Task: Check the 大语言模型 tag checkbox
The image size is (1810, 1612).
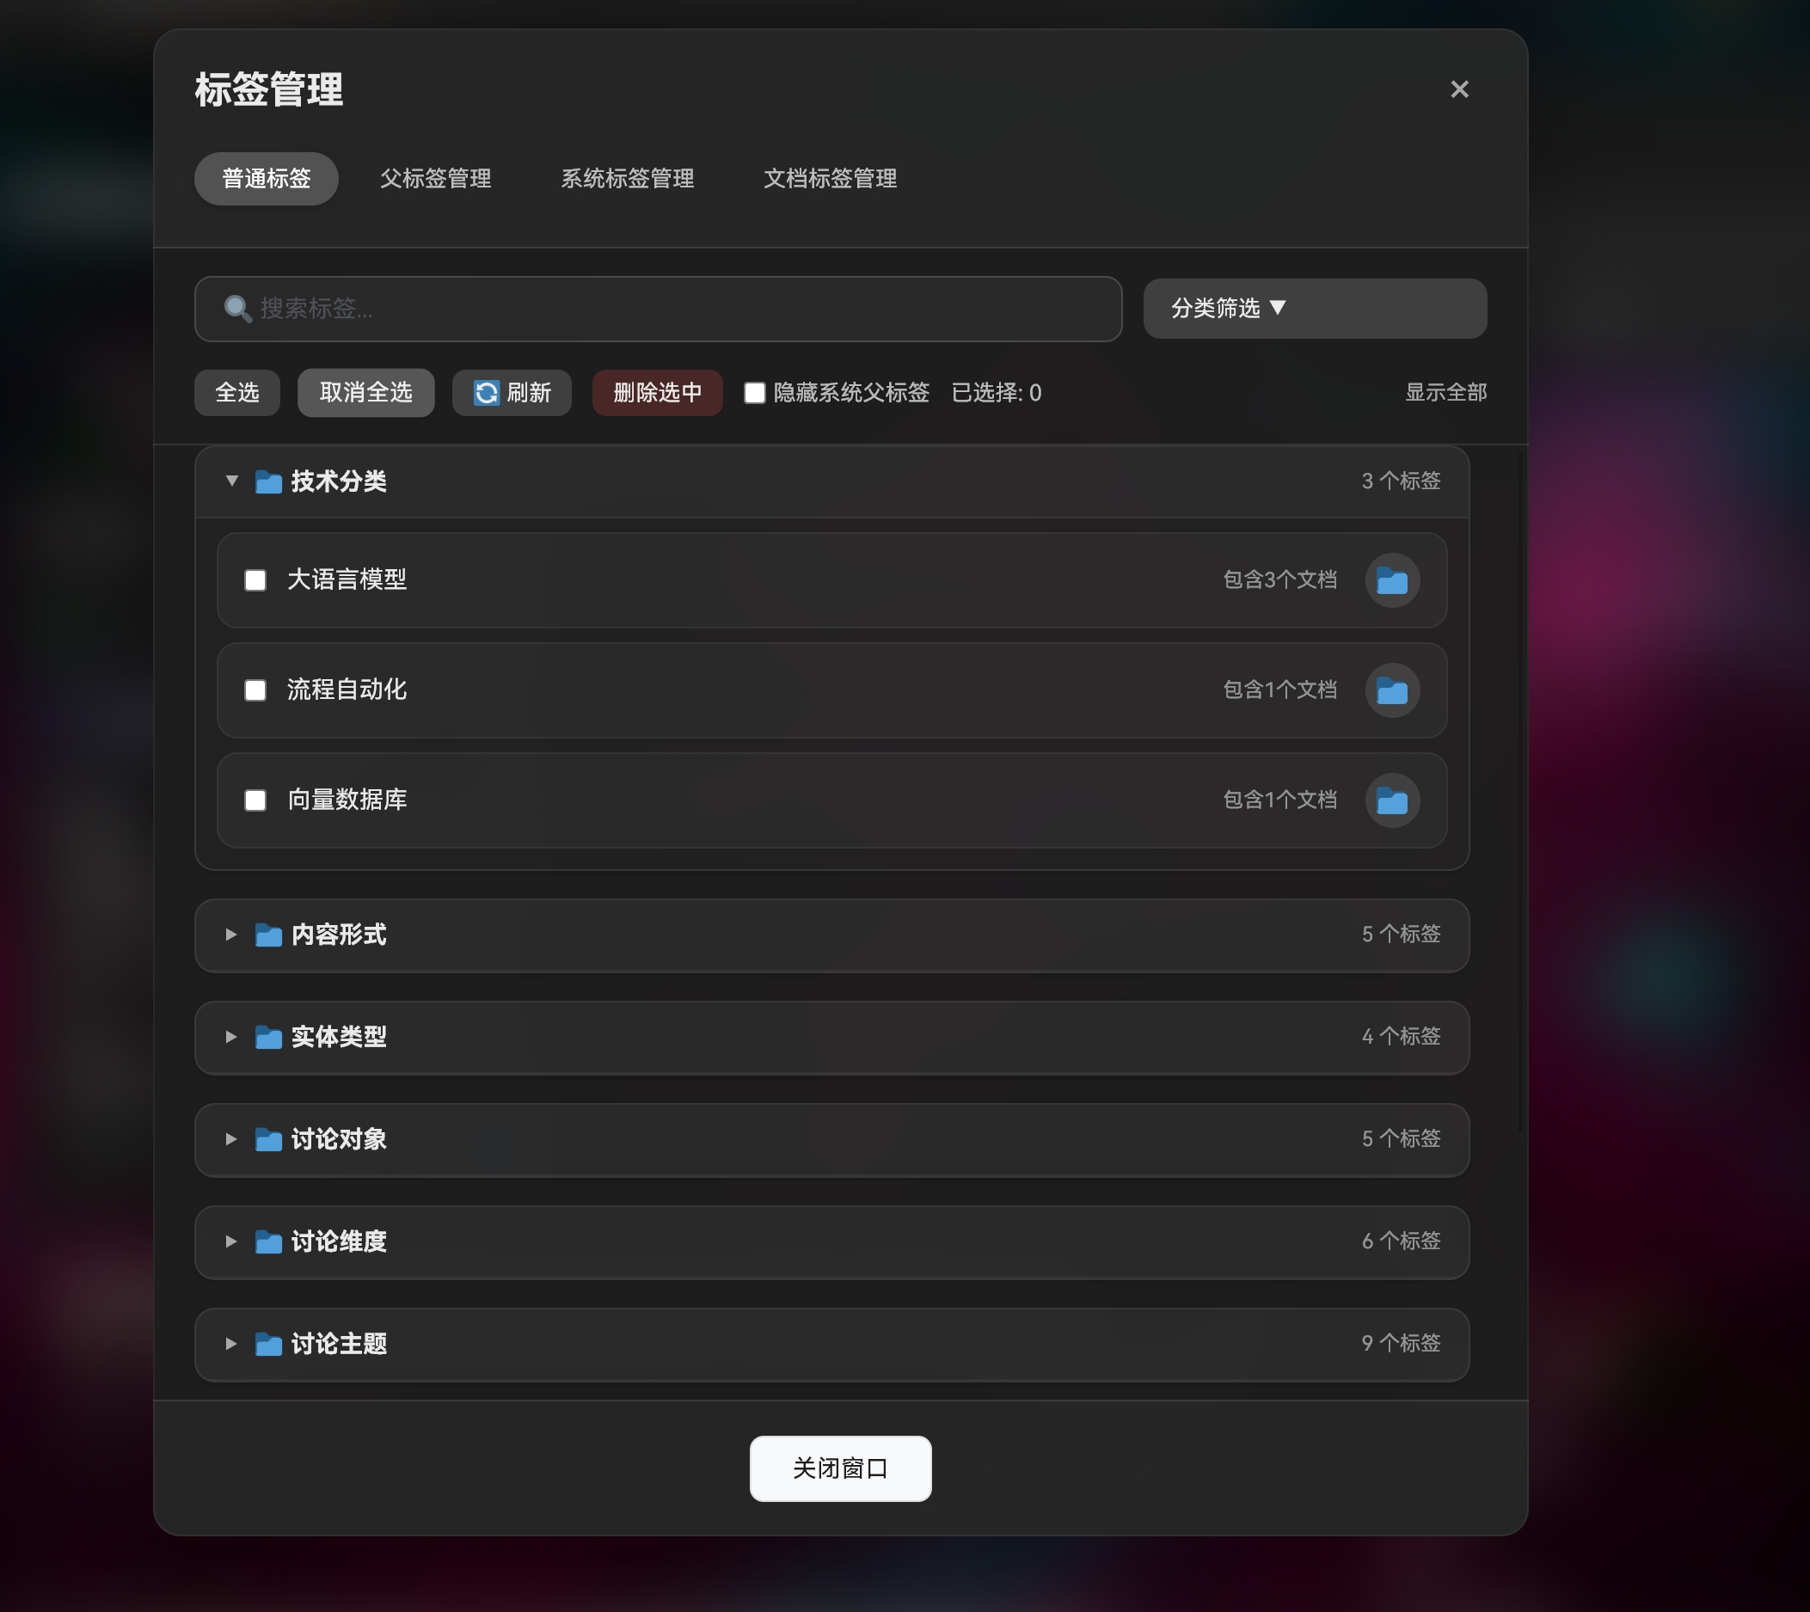Action: coord(255,581)
